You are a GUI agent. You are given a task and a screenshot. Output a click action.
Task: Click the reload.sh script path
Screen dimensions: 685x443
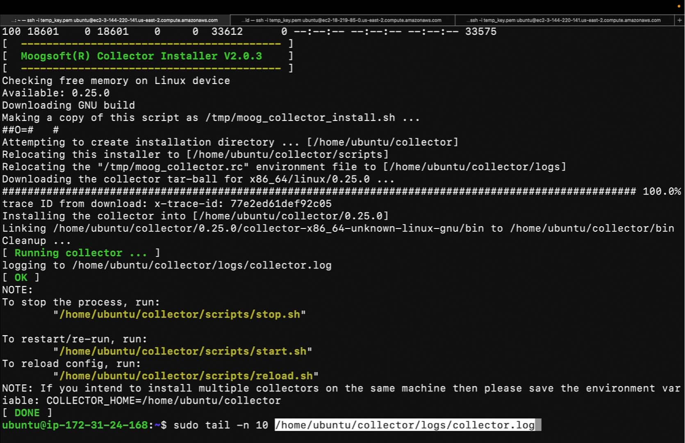coord(186,376)
